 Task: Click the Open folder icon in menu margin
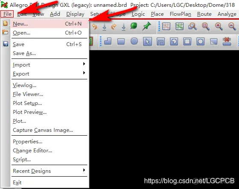pyautogui.click(x=5, y=32)
